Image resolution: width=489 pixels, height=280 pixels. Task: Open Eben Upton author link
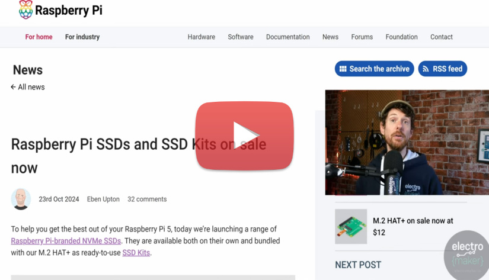pos(103,199)
